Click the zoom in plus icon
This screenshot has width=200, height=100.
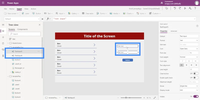[144, 98]
